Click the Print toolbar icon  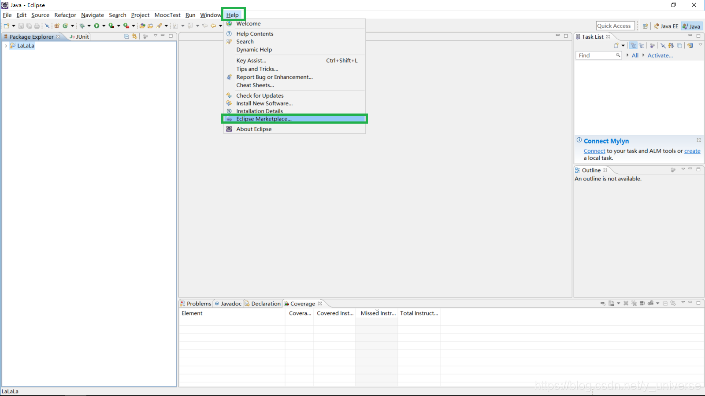point(37,26)
